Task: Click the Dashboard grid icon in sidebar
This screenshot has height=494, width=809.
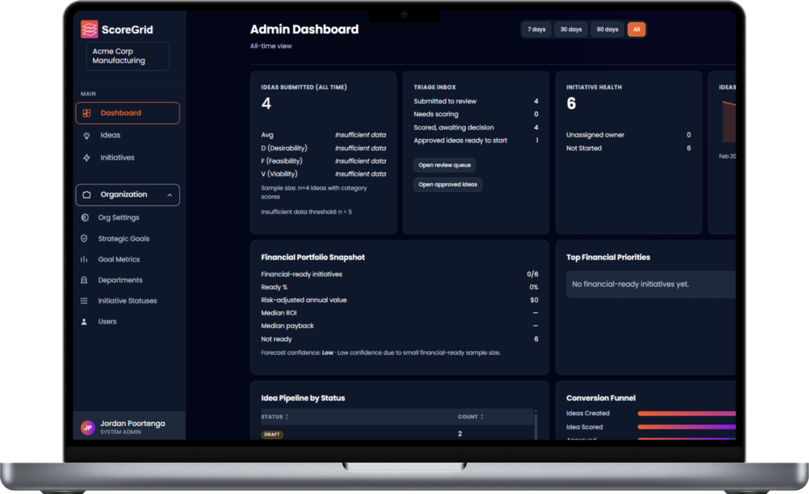Action: pos(86,113)
